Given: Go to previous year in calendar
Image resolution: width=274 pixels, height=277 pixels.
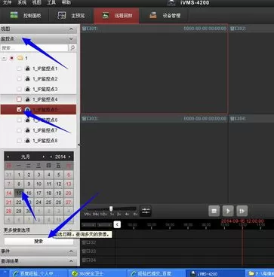Looking at the screenshot, I should coord(51,157).
